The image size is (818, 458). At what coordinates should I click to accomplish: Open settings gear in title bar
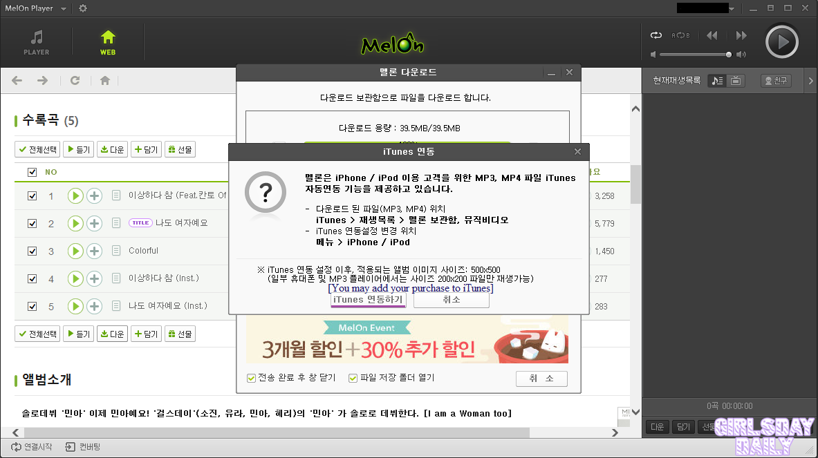coord(83,8)
